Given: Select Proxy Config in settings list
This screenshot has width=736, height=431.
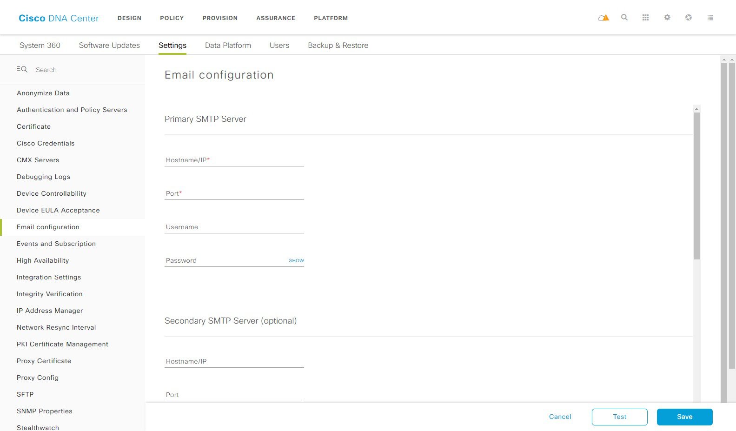Looking at the screenshot, I should click(x=38, y=378).
